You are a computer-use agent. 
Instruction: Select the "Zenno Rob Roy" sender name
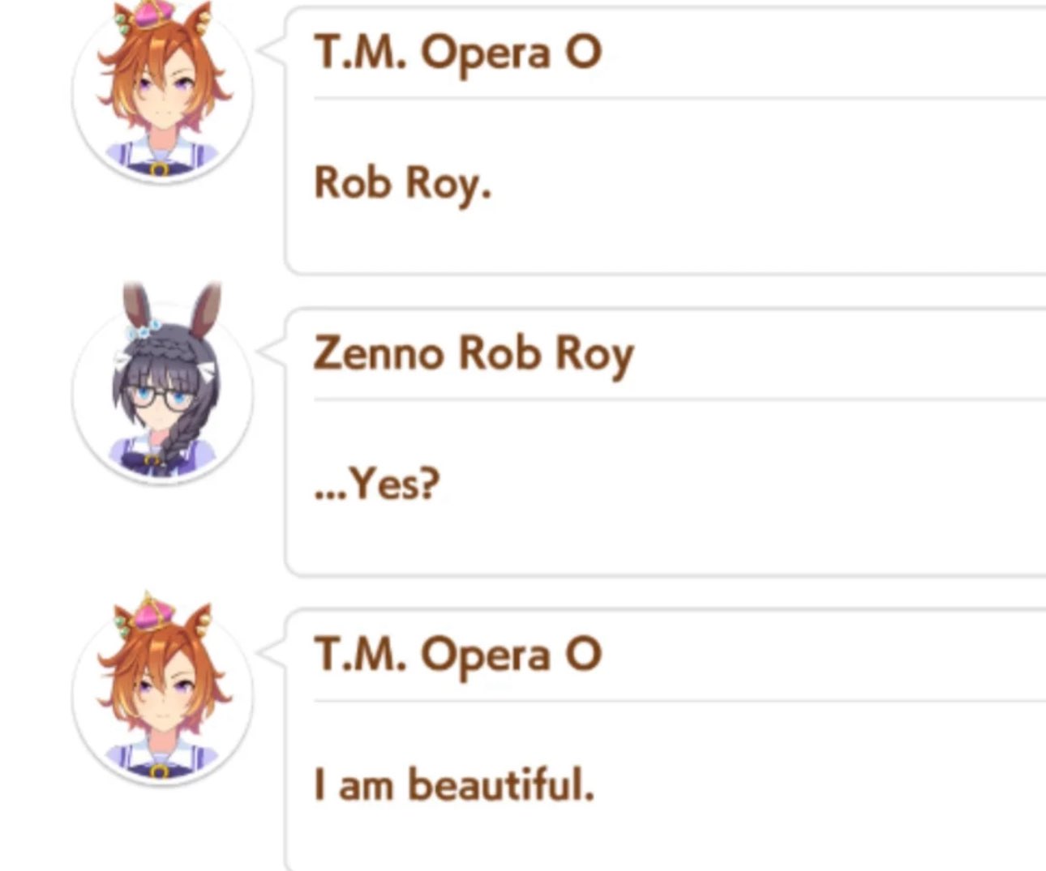[x=474, y=354]
